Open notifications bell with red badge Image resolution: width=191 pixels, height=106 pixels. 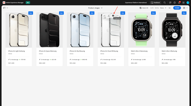[179, 3]
